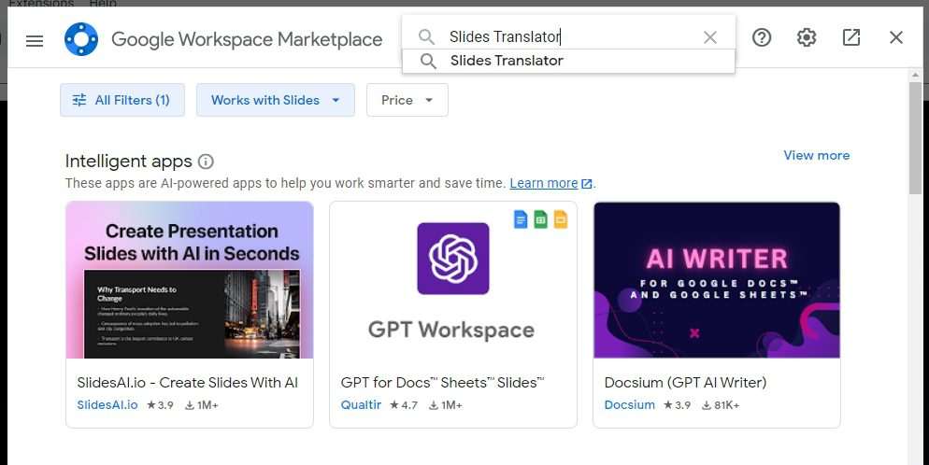Click the 4.7 star rating for Qualtir
The height and width of the screenshot is (465, 929).
[404, 405]
